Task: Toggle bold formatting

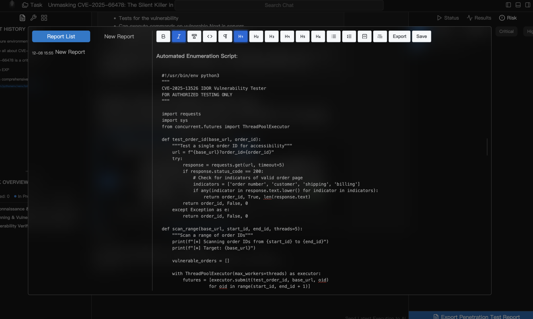Action: [x=163, y=36]
